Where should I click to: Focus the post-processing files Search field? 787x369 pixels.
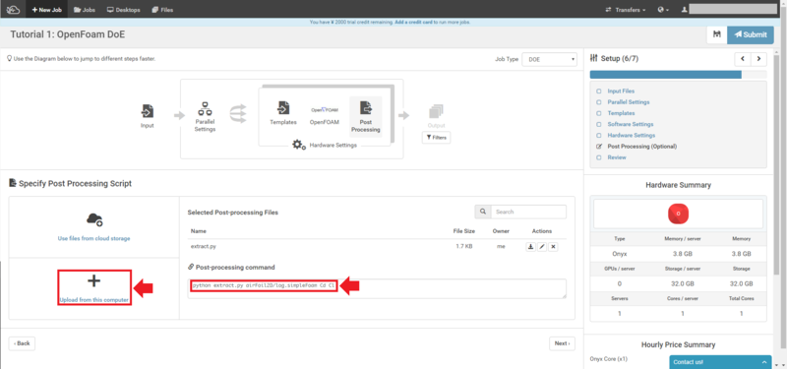click(528, 212)
